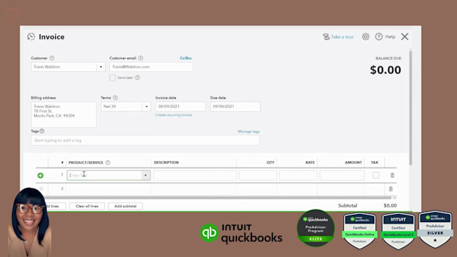
Task: Click the Customer email input field
Action: [151, 67]
